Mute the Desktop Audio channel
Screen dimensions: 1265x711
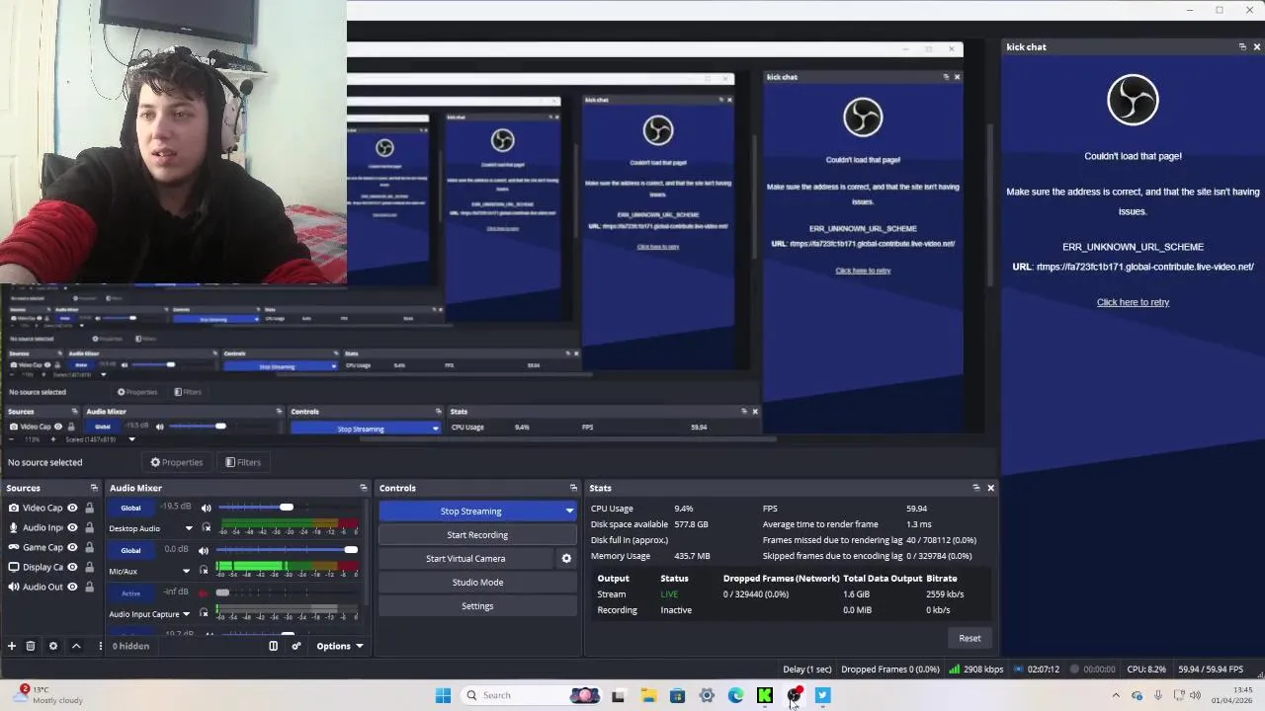[x=206, y=508]
